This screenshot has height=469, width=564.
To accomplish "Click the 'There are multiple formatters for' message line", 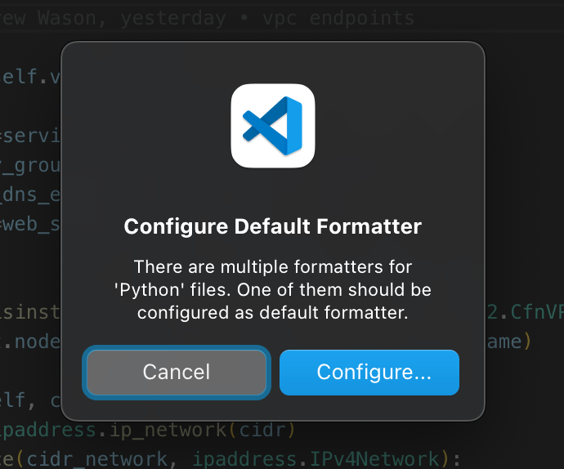I will [x=273, y=267].
